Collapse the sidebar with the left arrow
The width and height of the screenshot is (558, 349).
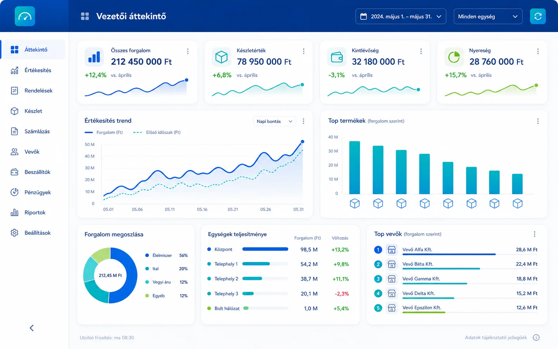click(32, 328)
